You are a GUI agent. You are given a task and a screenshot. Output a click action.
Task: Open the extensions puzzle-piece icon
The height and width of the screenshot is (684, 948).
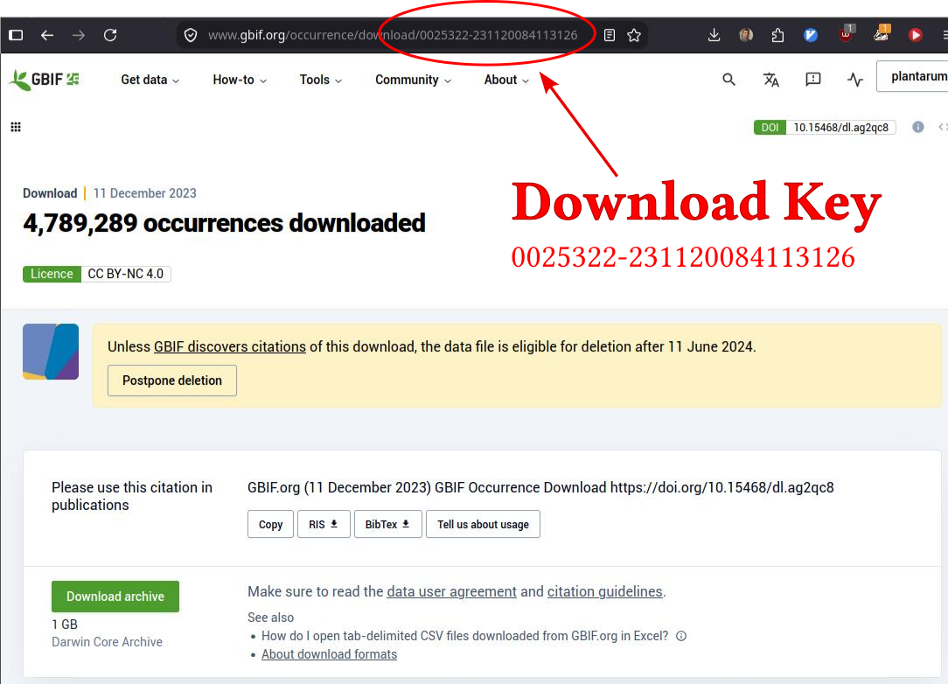tap(778, 35)
